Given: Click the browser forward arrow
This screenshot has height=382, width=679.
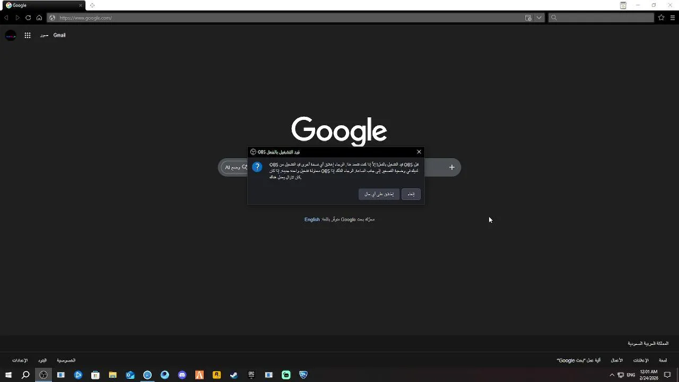Looking at the screenshot, I should click(17, 18).
